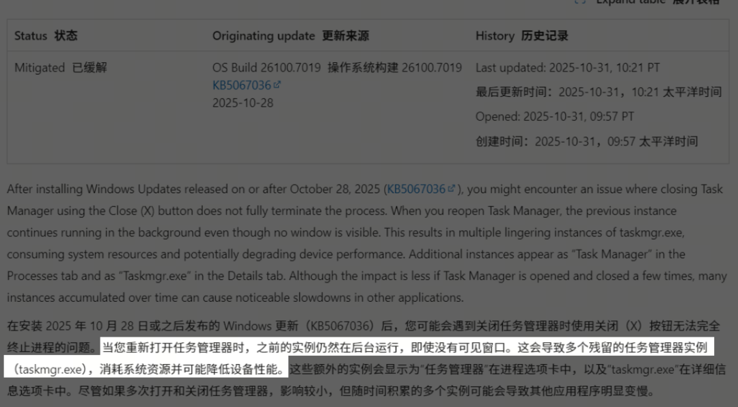Viewport: 738px width, 407px height.
Task: Click external-link icon beside KB5067036 in table
Action: pos(277,85)
